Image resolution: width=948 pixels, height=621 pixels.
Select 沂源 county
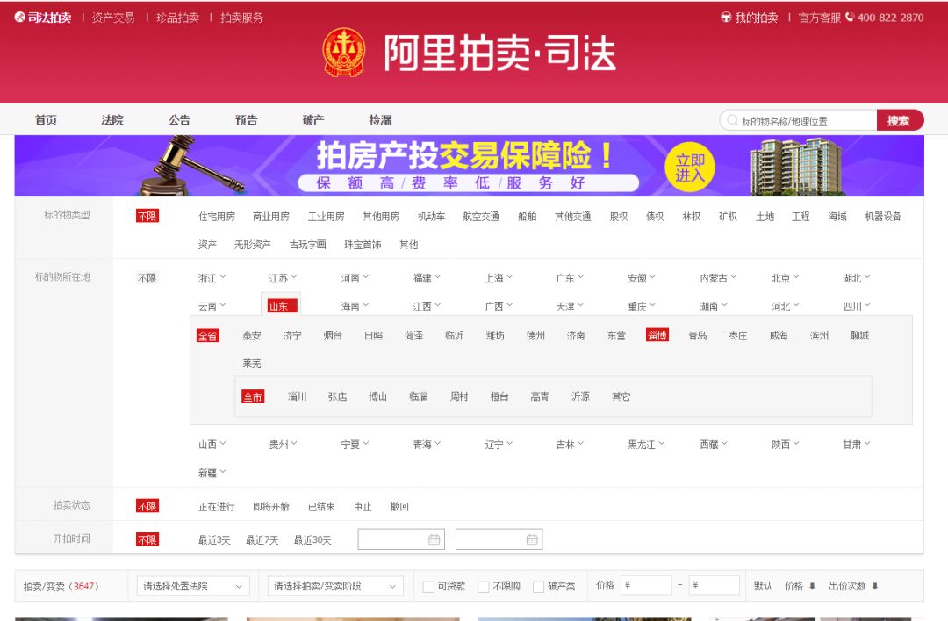tap(580, 396)
